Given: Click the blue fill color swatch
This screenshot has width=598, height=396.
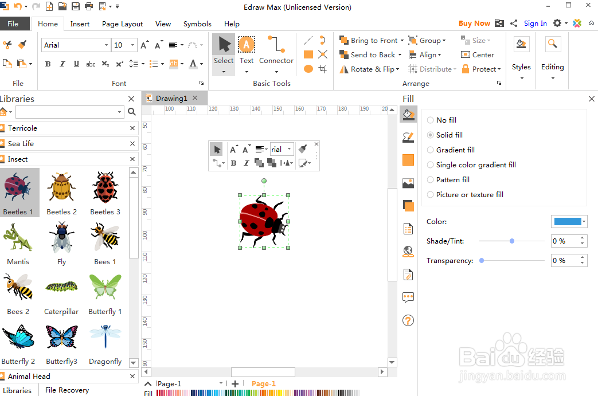Looking at the screenshot, I should (x=567, y=221).
